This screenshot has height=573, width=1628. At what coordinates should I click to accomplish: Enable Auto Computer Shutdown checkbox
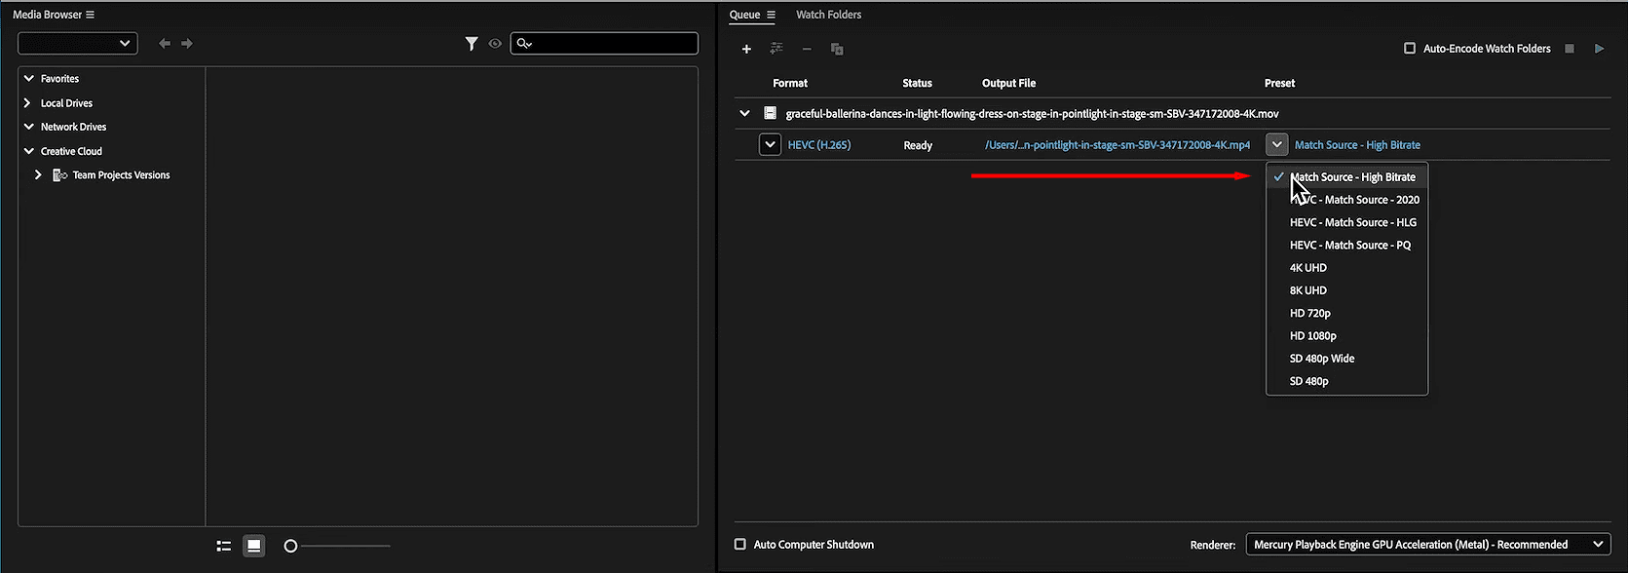pos(740,545)
